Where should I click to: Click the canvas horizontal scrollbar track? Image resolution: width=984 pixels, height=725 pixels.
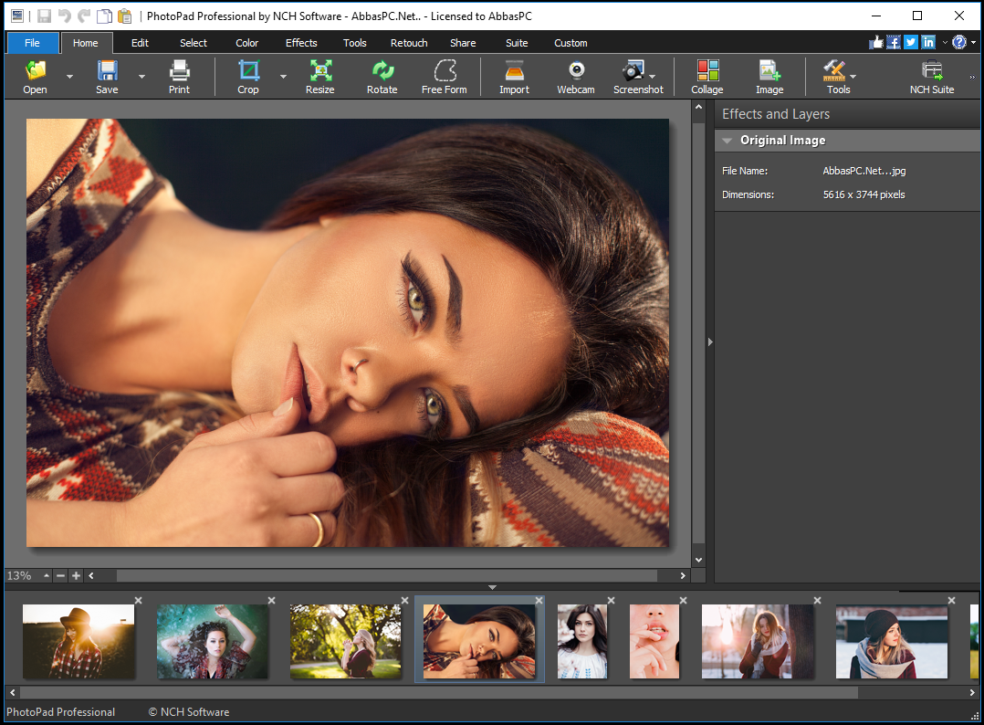(387, 575)
